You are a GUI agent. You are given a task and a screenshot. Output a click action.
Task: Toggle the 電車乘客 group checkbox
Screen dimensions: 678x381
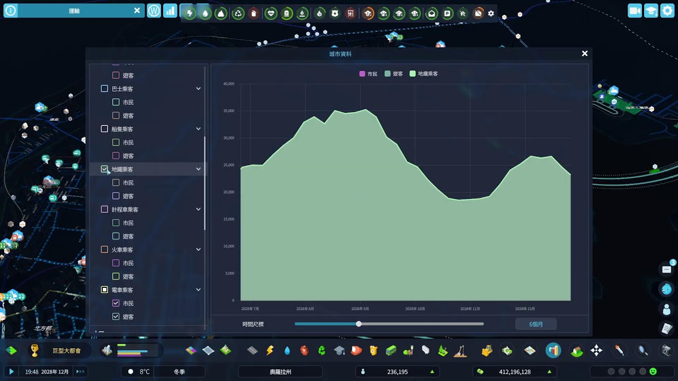pyautogui.click(x=104, y=290)
